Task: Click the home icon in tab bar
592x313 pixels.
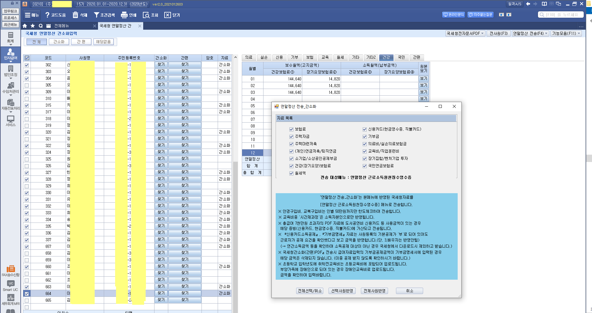Action: [x=25, y=26]
